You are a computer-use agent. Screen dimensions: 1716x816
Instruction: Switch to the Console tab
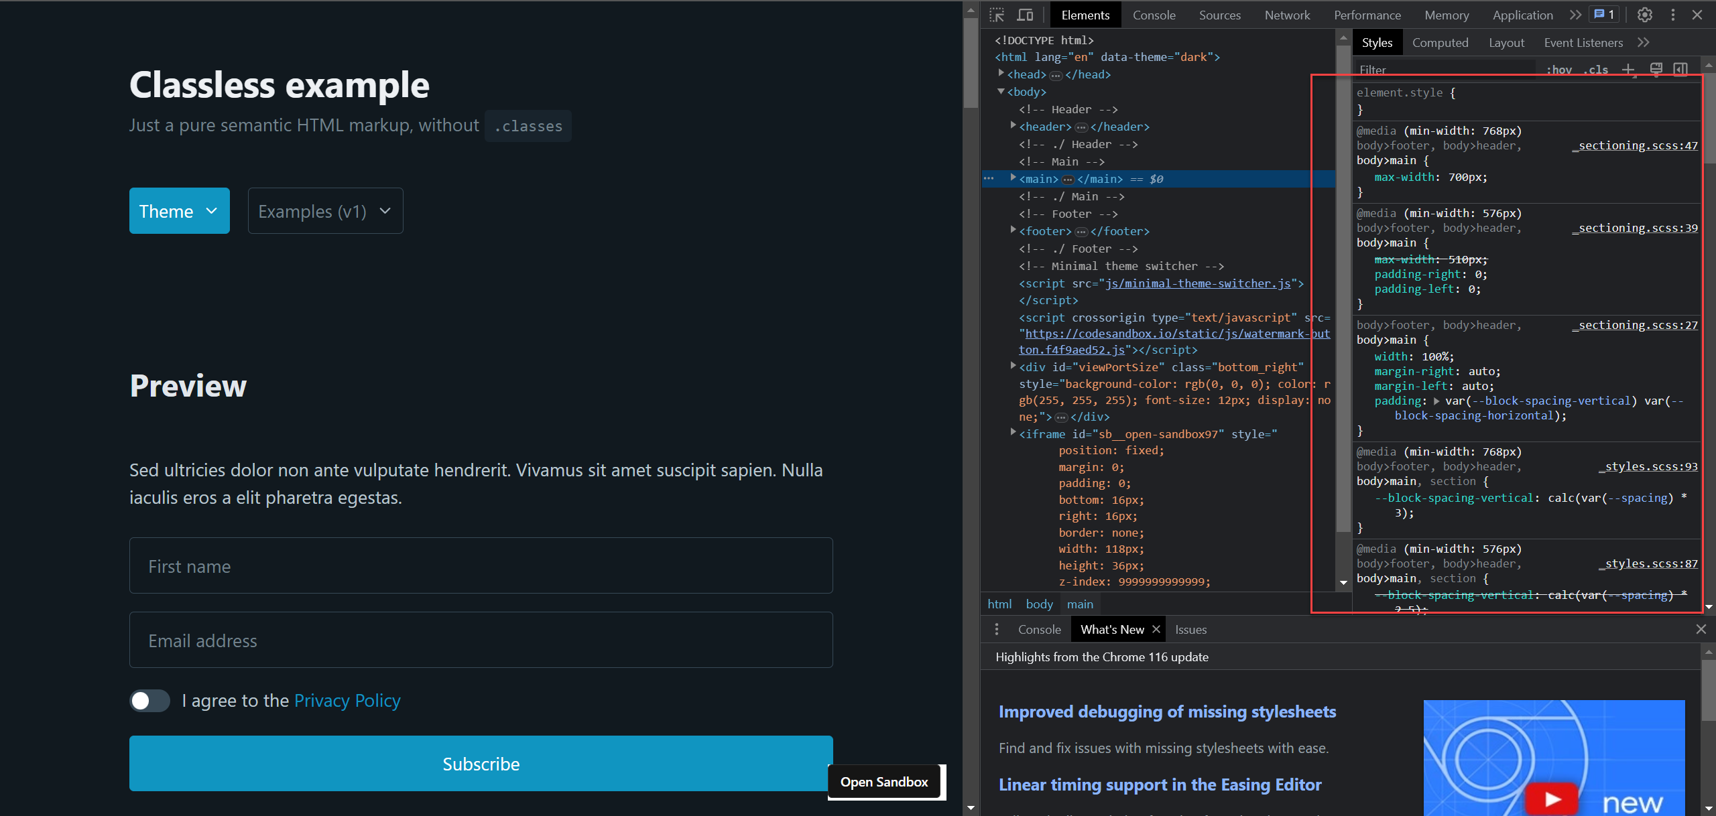click(x=1154, y=15)
